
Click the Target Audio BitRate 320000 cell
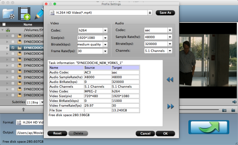125,82
